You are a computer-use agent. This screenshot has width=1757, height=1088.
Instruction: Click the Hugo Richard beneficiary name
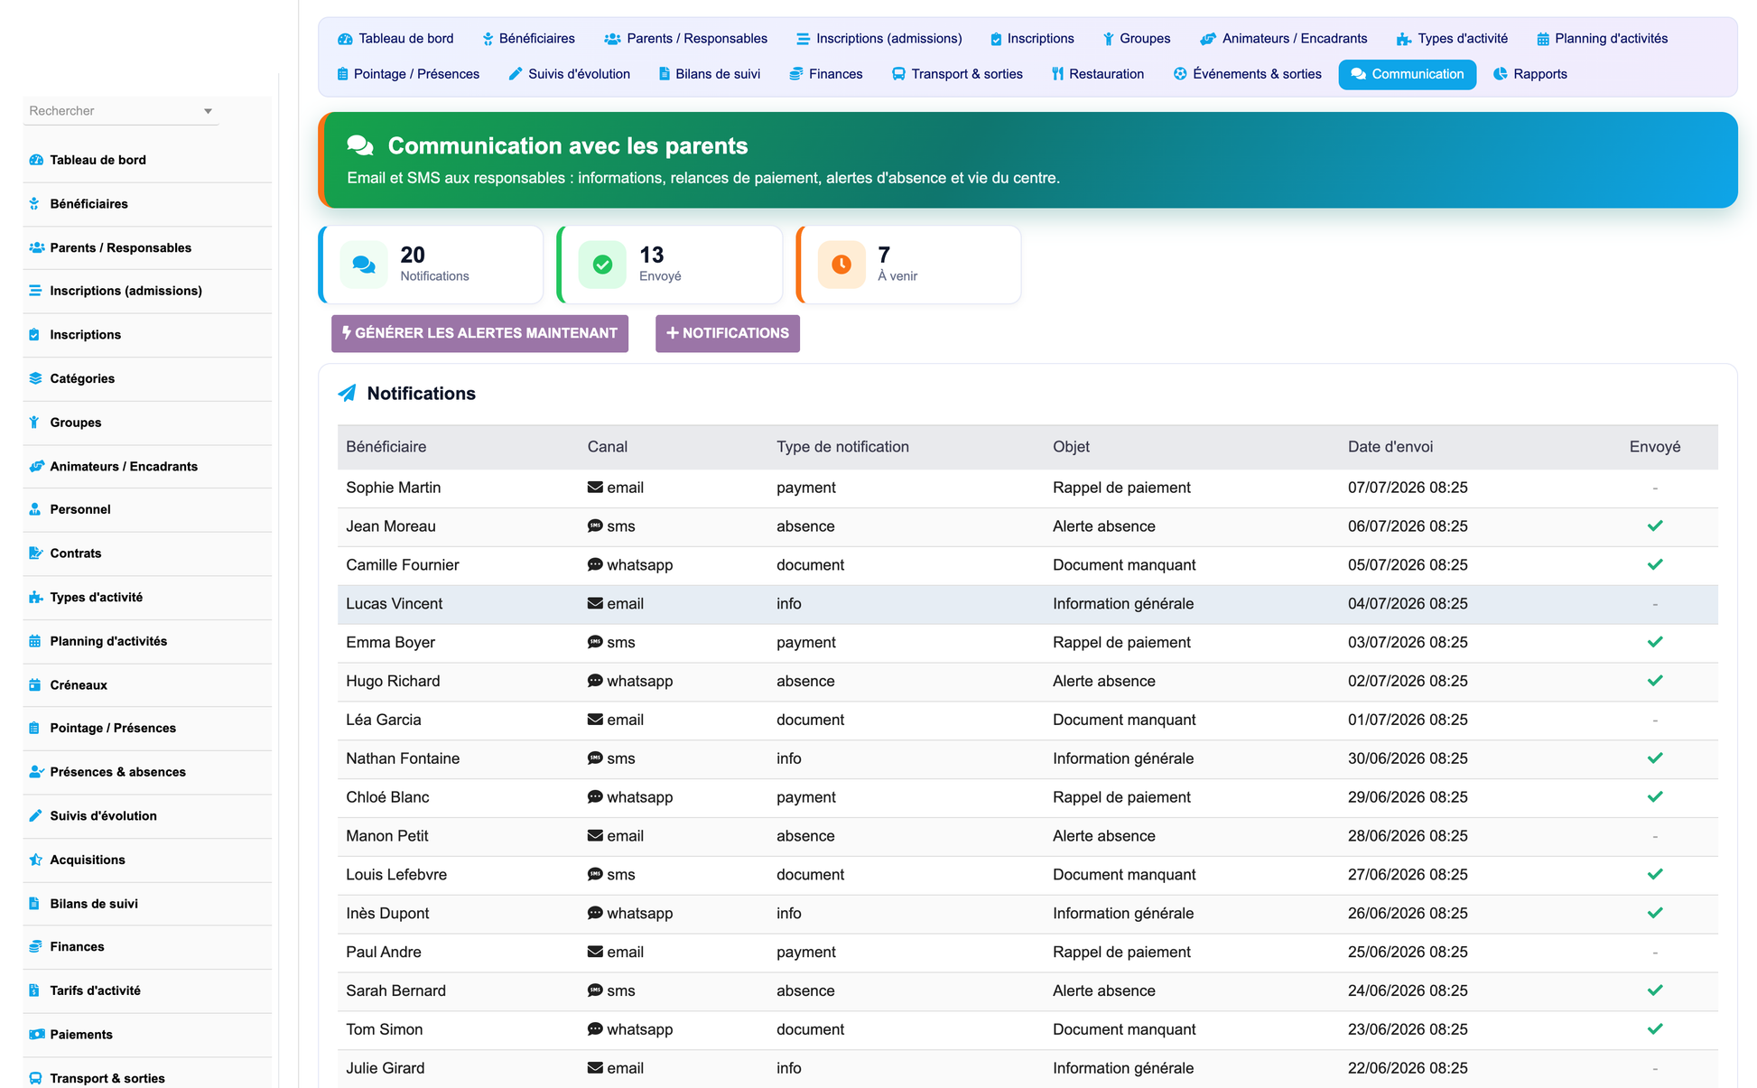click(393, 681)
